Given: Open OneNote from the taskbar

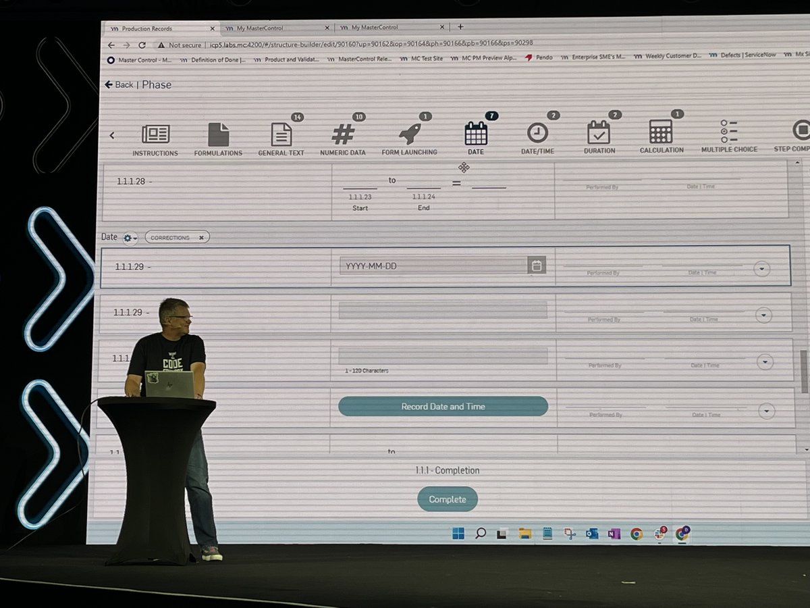Looking at the screenshot, I should 614,534.
